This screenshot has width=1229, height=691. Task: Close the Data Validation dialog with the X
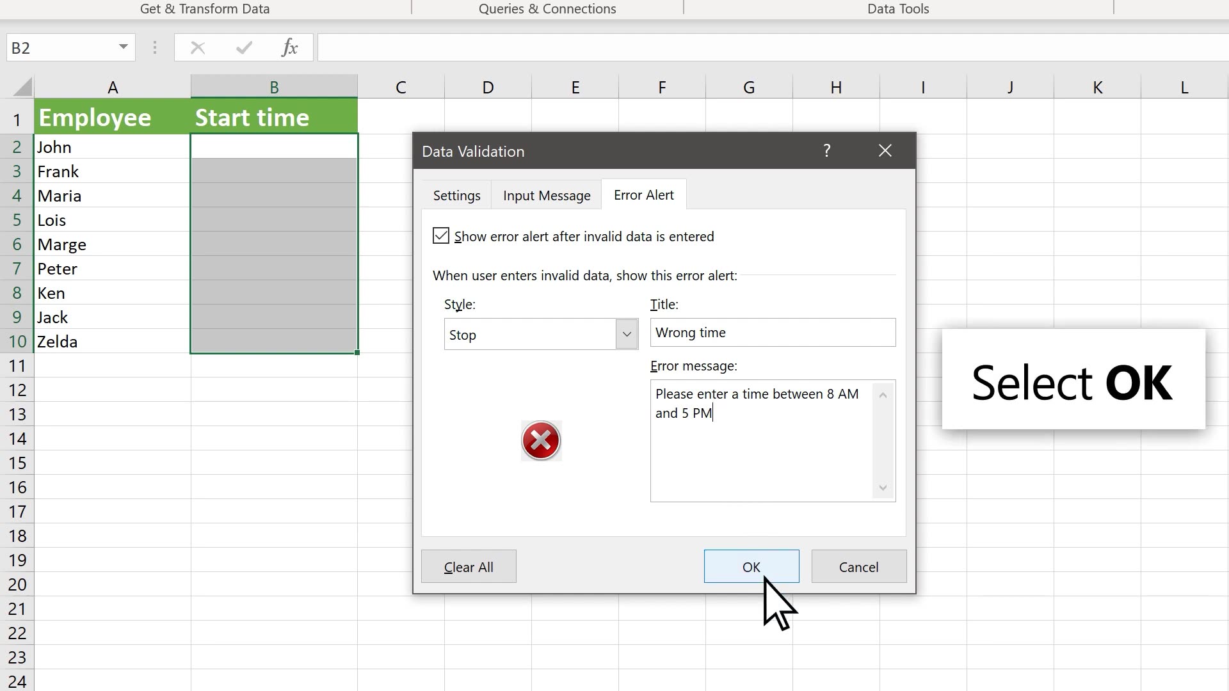pos(885,150)
